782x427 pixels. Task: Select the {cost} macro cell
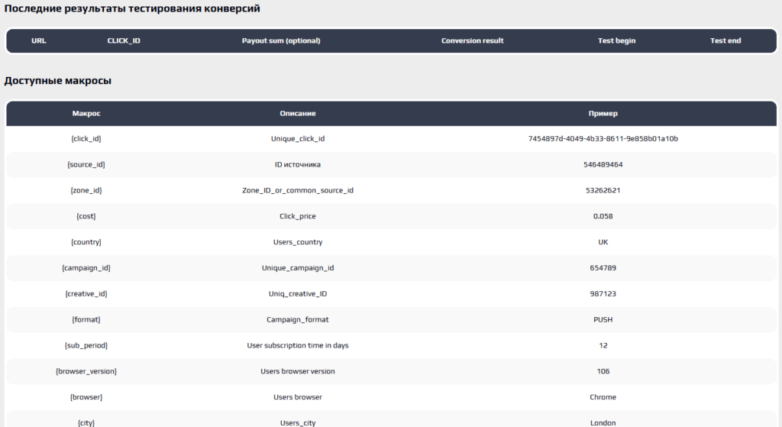pyautogui.click(x=86, y=216)
